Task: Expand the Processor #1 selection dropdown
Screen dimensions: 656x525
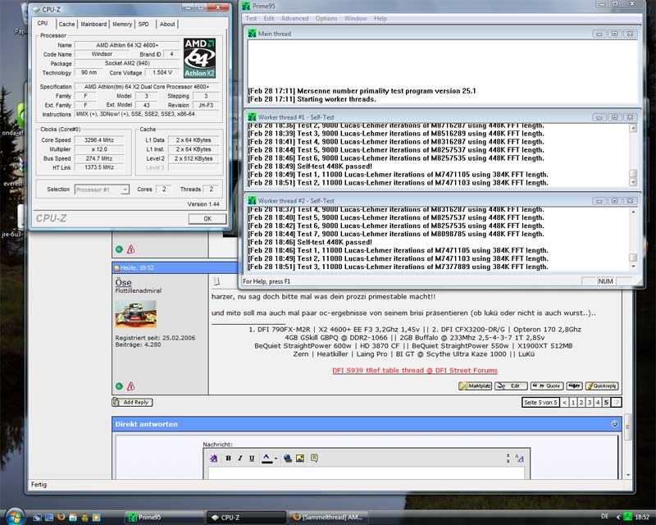Action: [x=125, y=189]
